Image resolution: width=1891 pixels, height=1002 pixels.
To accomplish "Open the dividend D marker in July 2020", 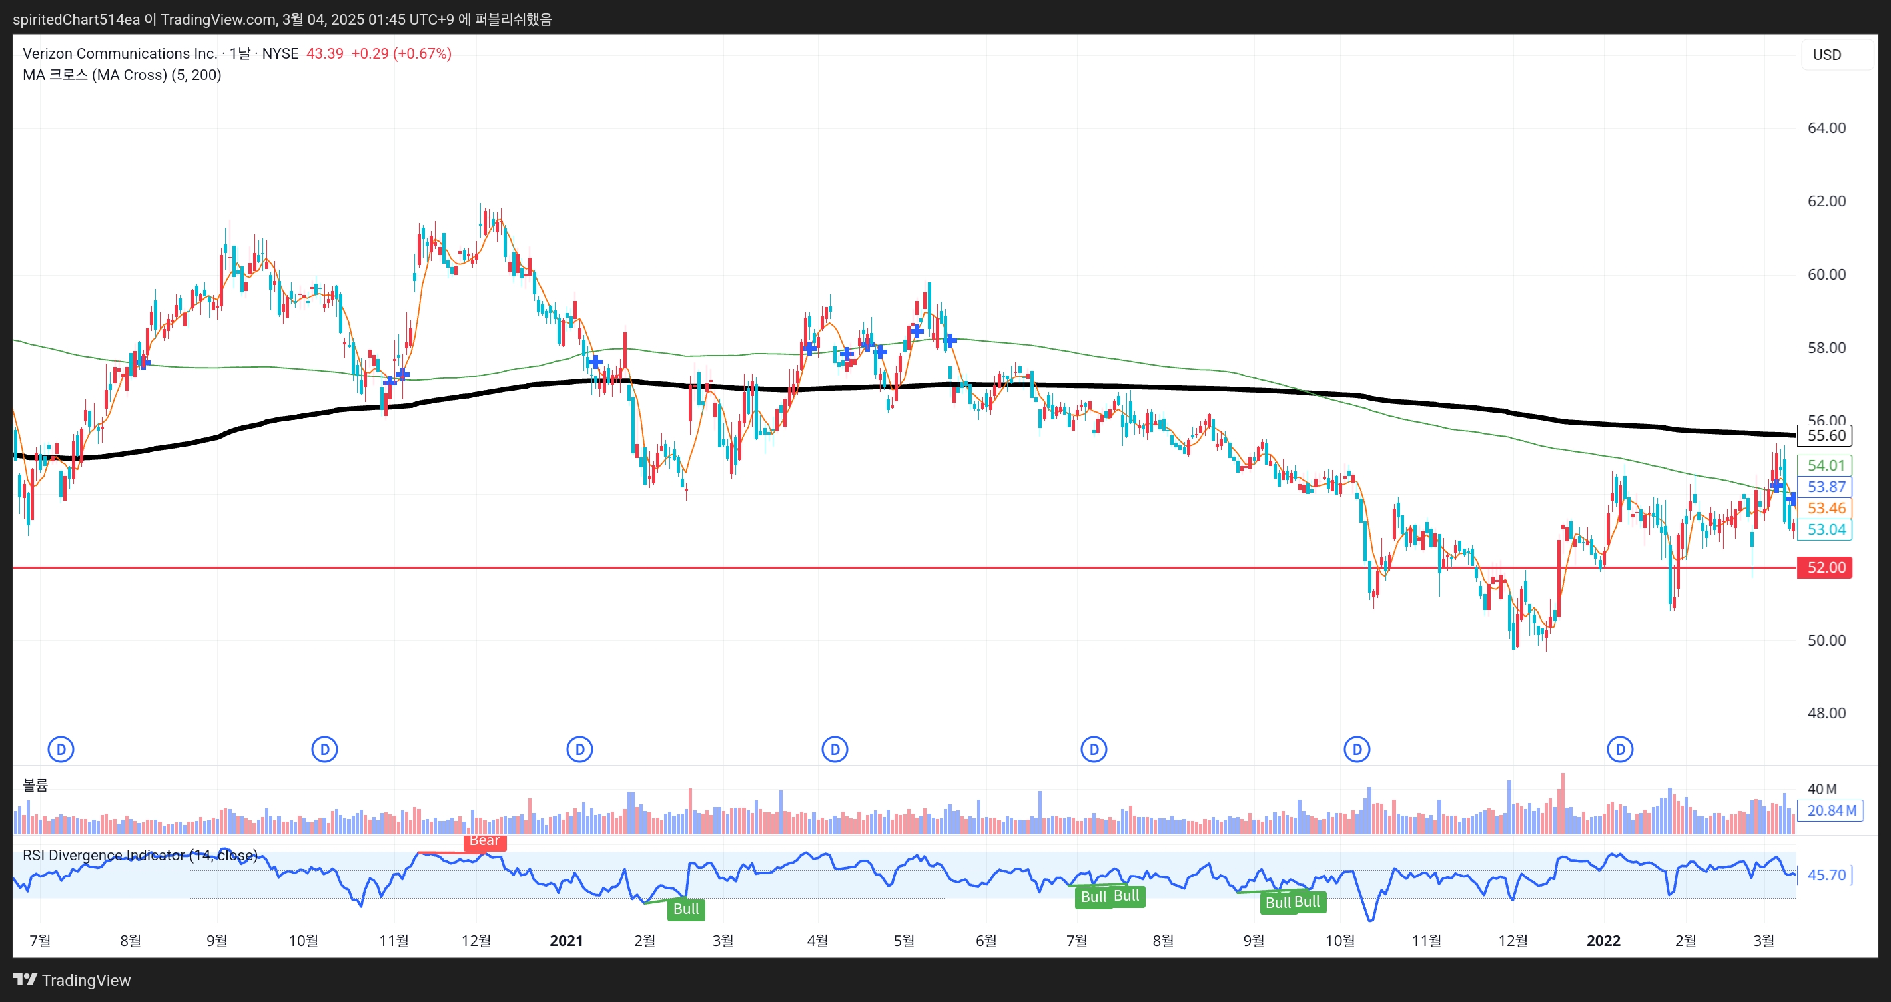I will 61,750.
